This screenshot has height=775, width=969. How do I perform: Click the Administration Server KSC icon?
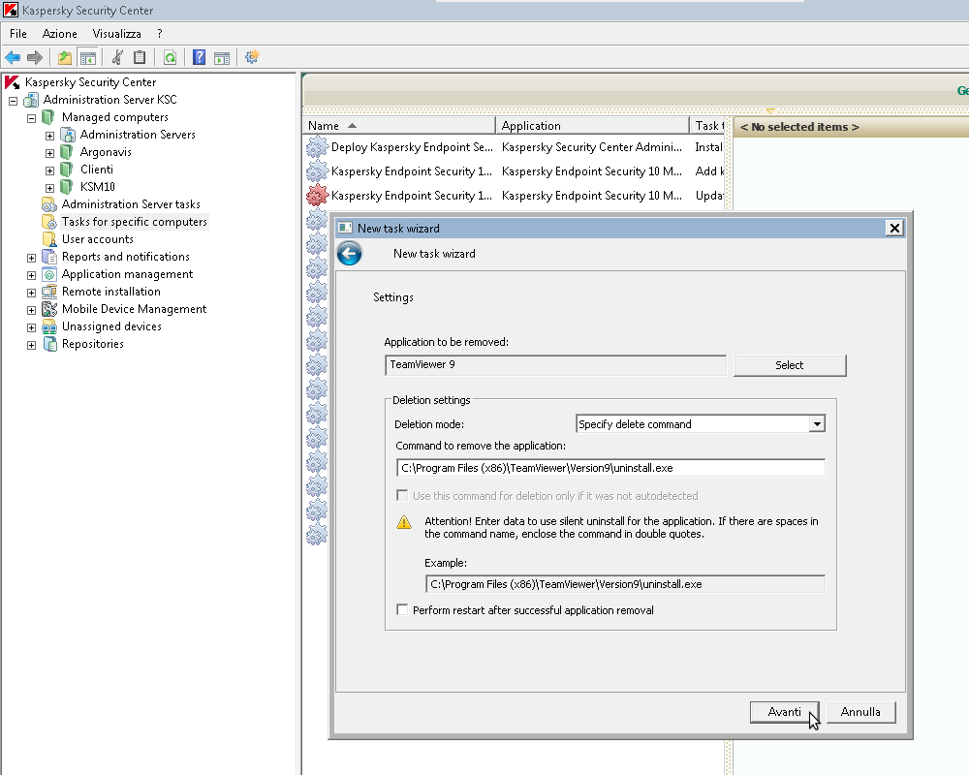tap(31, 100)
